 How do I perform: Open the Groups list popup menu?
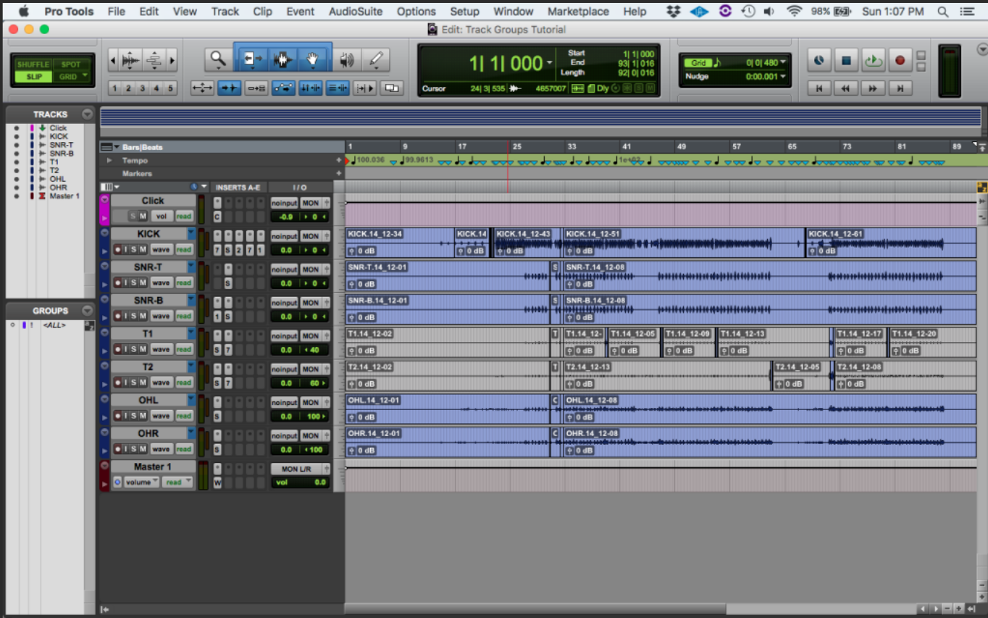[88, 311]
